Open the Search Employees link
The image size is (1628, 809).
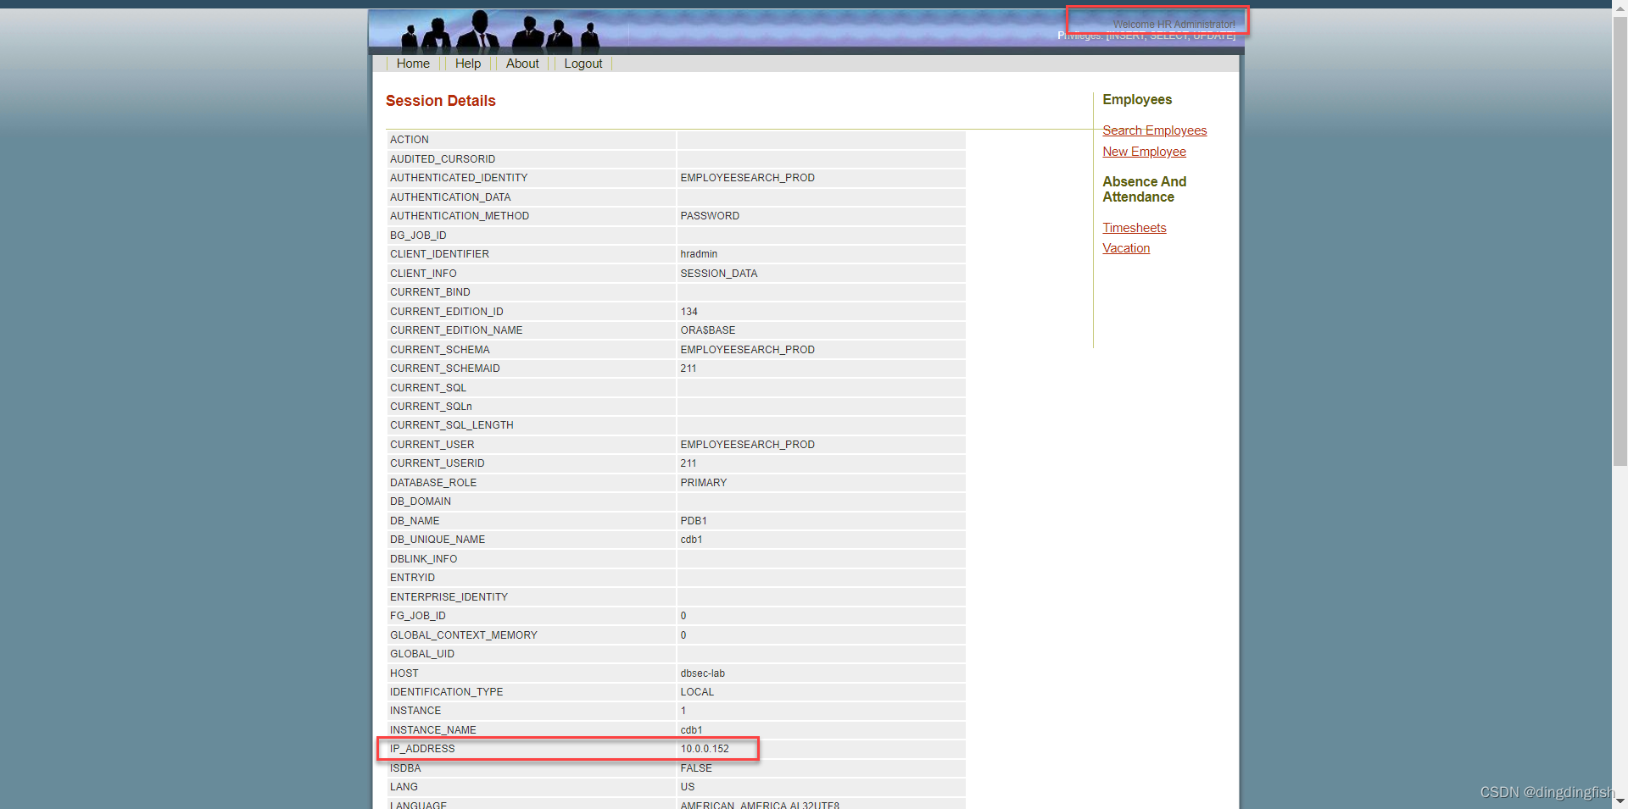pyautogui.click(x=1154, y=130)
